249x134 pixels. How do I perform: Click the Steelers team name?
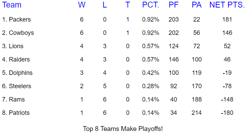point(20,86)
